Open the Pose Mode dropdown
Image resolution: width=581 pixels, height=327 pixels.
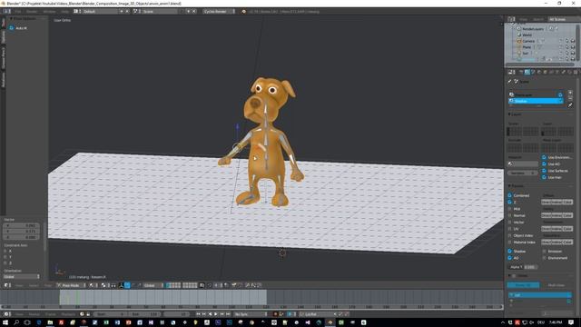point(71,285)
